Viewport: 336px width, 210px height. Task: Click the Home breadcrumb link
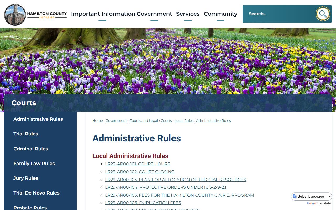coord(98,121)
